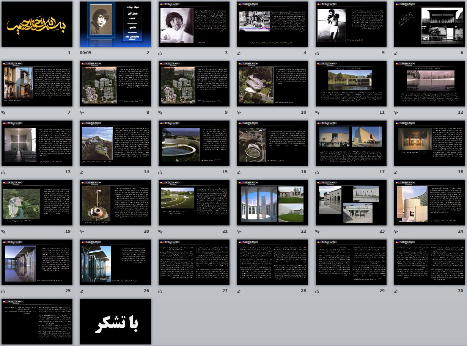Click the transition star icon under slide 3
The width and height of the screenshot is (467, 346).
point(160,53)
